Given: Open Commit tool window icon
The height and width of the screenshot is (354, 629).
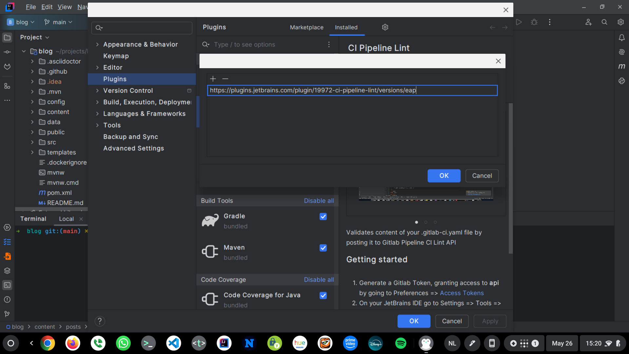Looking at the screenshot, I should coord(7,52).
